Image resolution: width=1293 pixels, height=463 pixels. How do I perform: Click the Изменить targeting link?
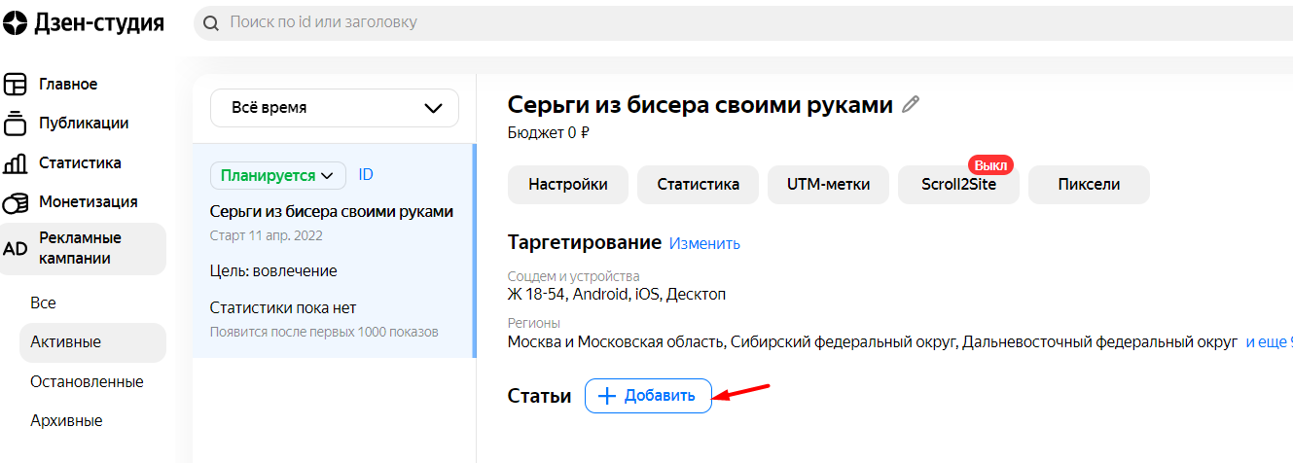tap(704, 243)
